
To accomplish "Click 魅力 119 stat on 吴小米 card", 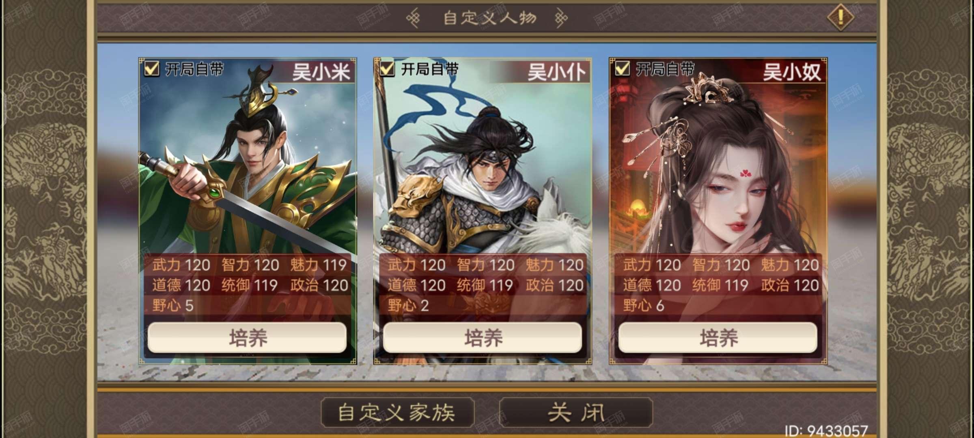I will [x=318, y=265].
